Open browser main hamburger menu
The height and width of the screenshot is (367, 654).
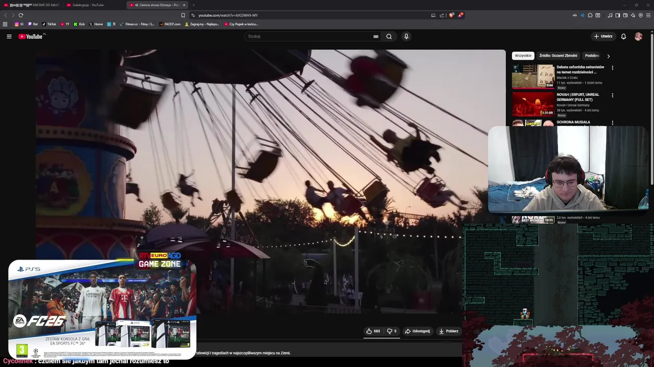click(649, 15)
